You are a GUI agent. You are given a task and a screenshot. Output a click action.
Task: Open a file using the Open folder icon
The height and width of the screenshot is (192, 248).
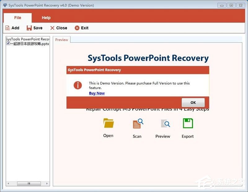(108, 123)
